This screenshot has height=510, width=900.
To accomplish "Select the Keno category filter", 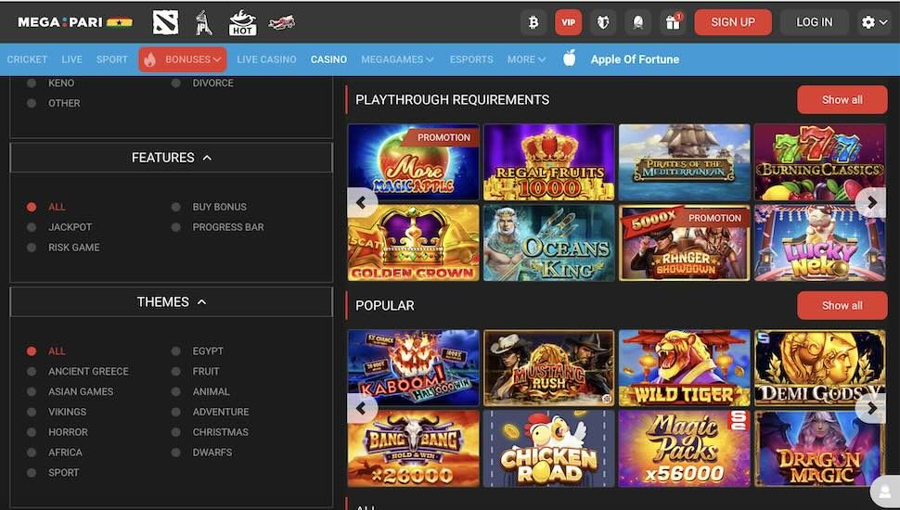I will click(50, 83).
